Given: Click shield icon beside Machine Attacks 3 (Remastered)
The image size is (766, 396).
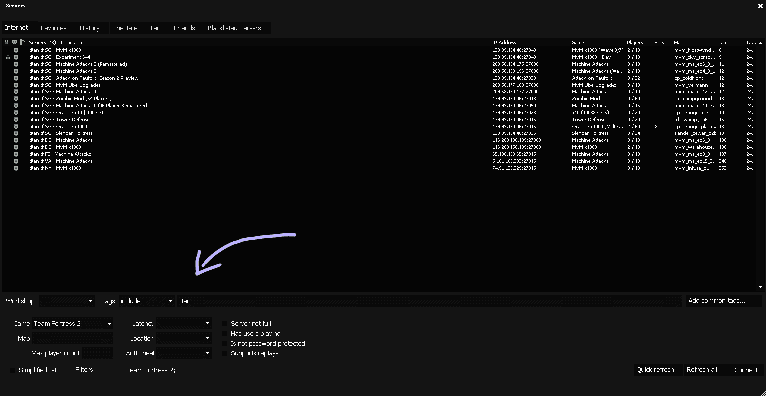Looking at the screenshot, I should pos(16,64).
